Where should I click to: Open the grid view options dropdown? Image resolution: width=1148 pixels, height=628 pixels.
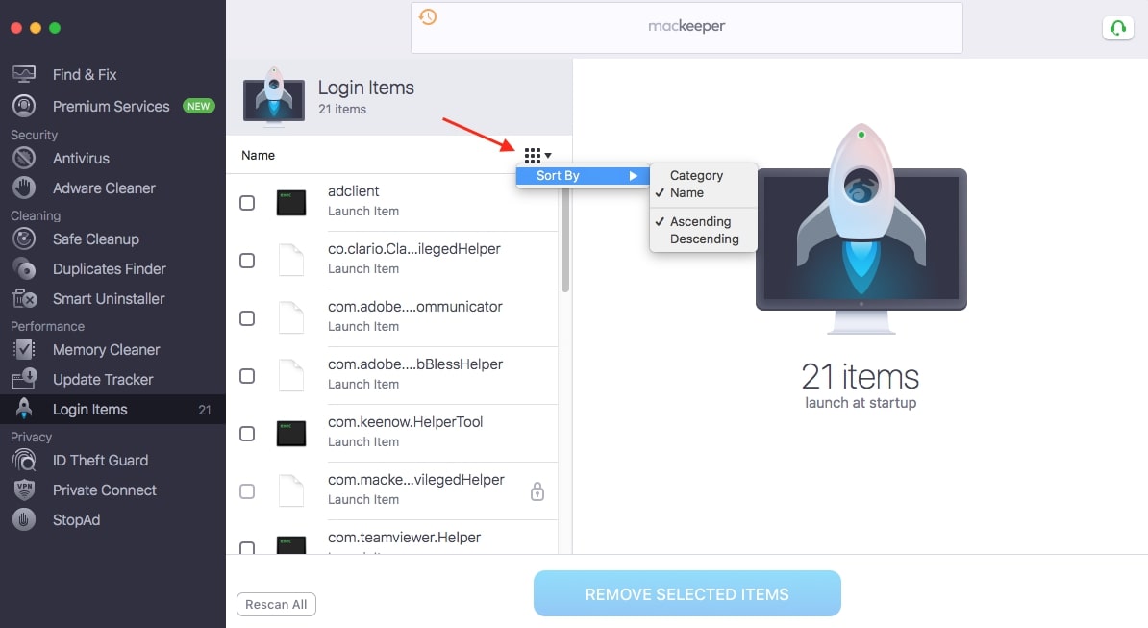(537, 155)
